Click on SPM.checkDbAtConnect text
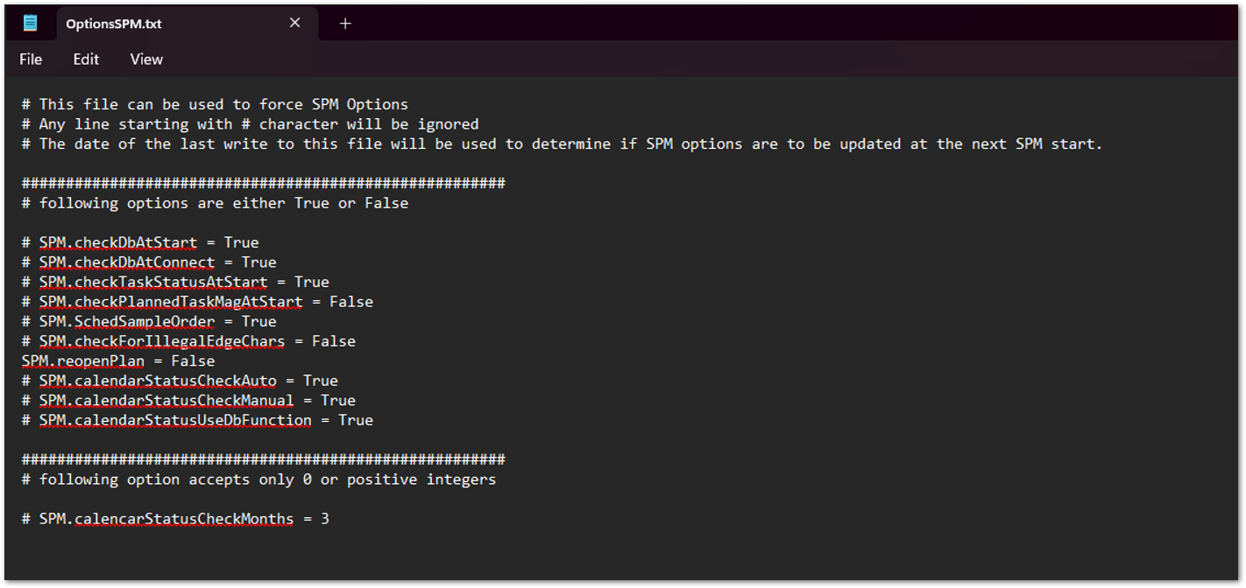Viewport: 1246px width, 588px height. [x=126, y=262]
